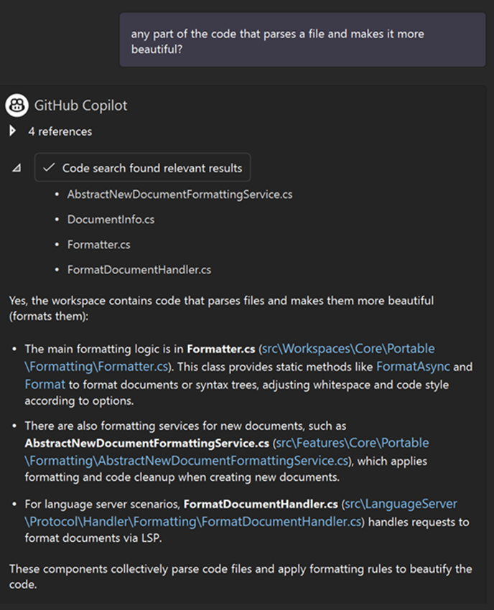Follow src\Workspaces\Core\Portable Formatter.cs path link

point(348,349)
